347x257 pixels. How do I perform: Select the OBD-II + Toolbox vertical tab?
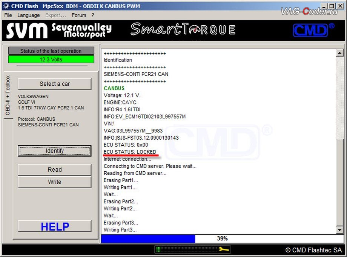[x=8, y=95]
